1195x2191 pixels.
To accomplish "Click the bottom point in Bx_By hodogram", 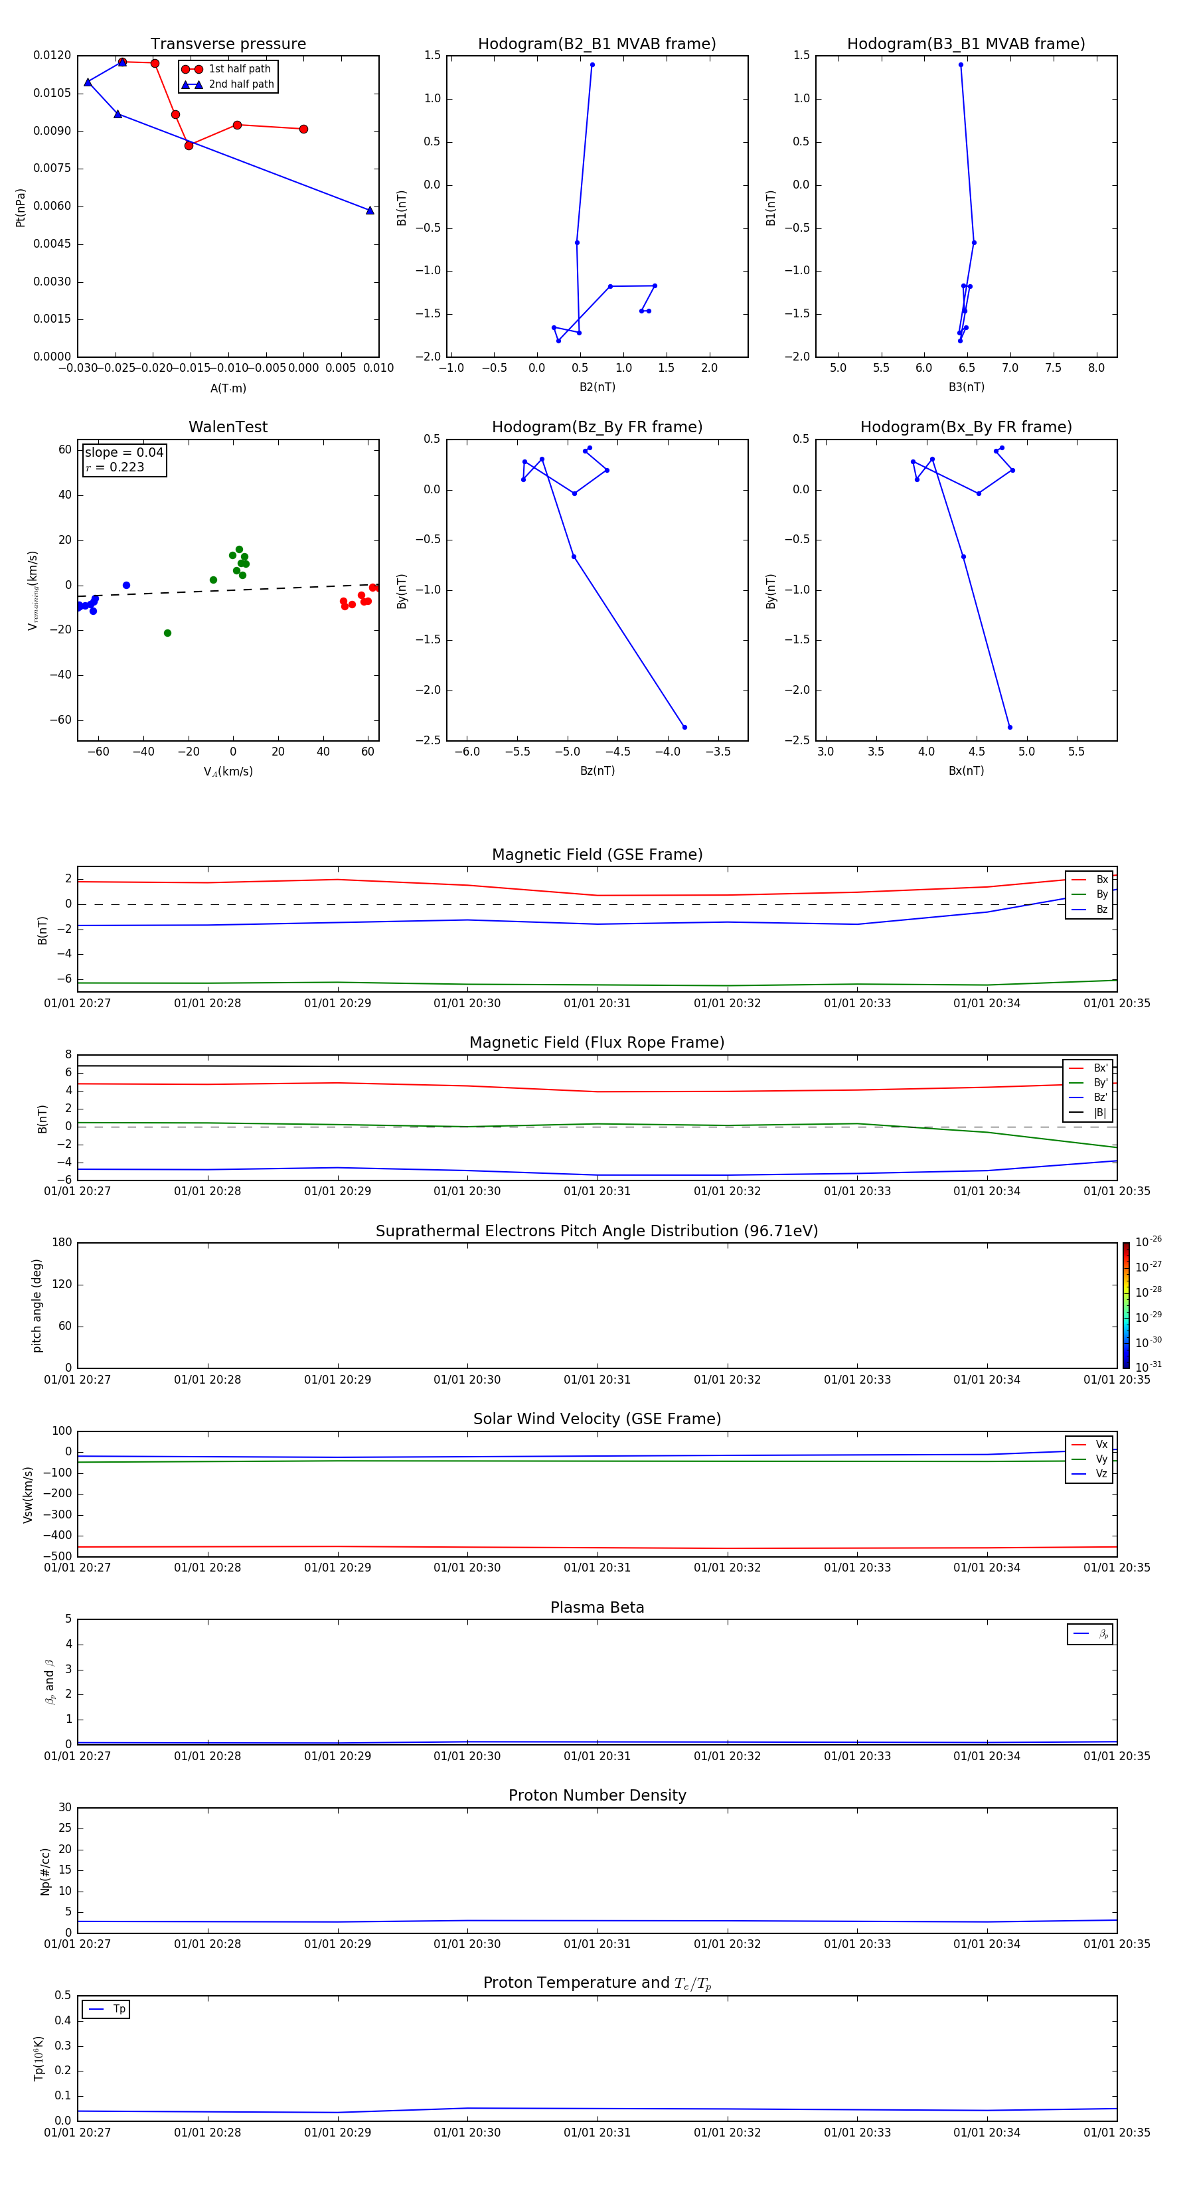I will pyautogui.click(x=1010, y=727).
